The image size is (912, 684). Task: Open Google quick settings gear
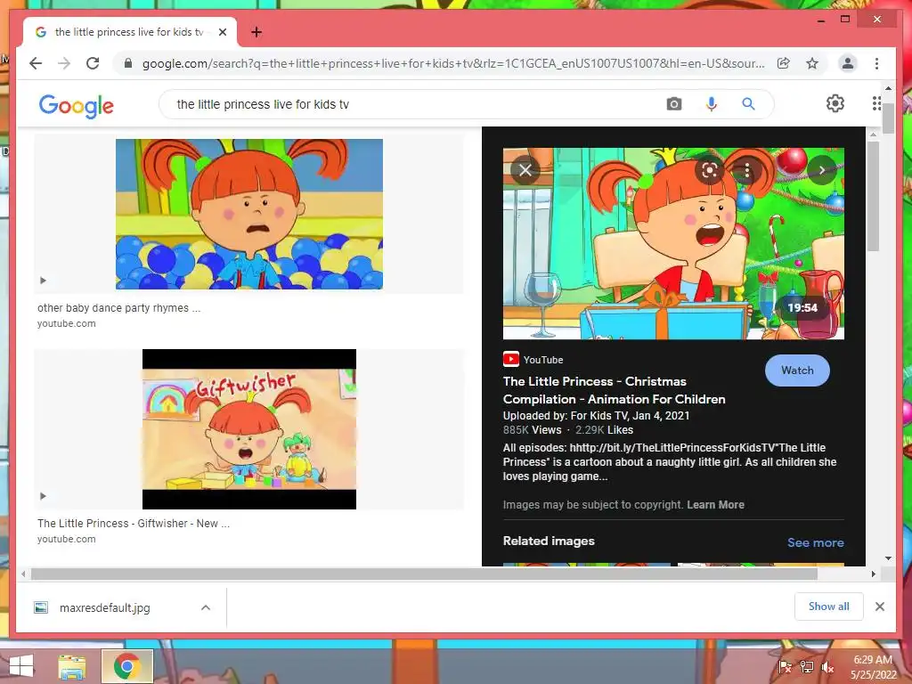point(835,103)
